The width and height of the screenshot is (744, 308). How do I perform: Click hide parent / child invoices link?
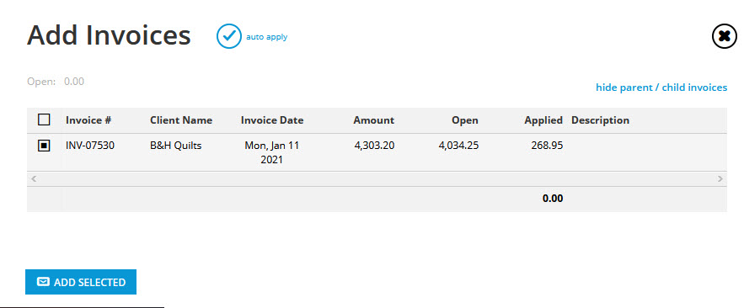tap(661, 88)
